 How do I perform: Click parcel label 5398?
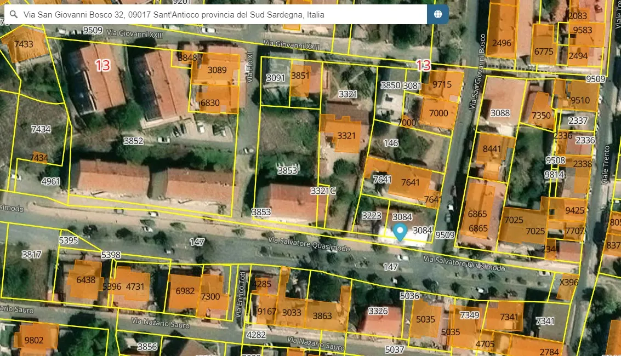click(111, 255)
